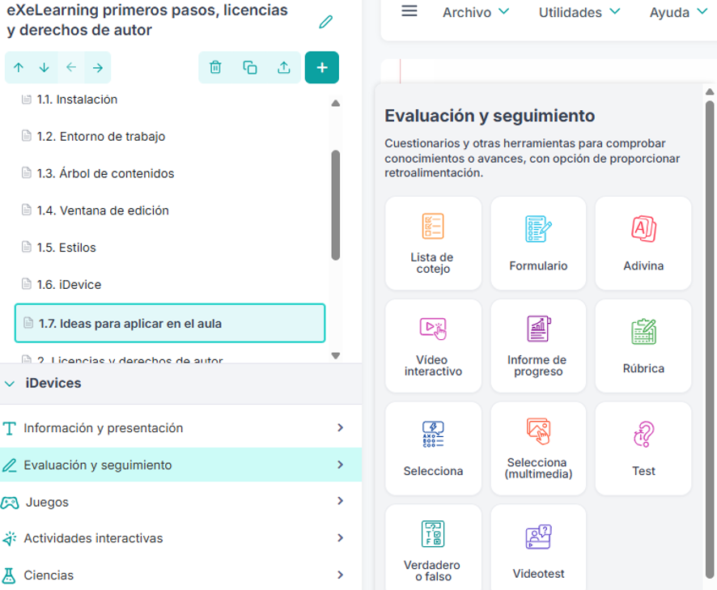
Task: Export the selected page with upload icon
Action: (x=284, y=67)
